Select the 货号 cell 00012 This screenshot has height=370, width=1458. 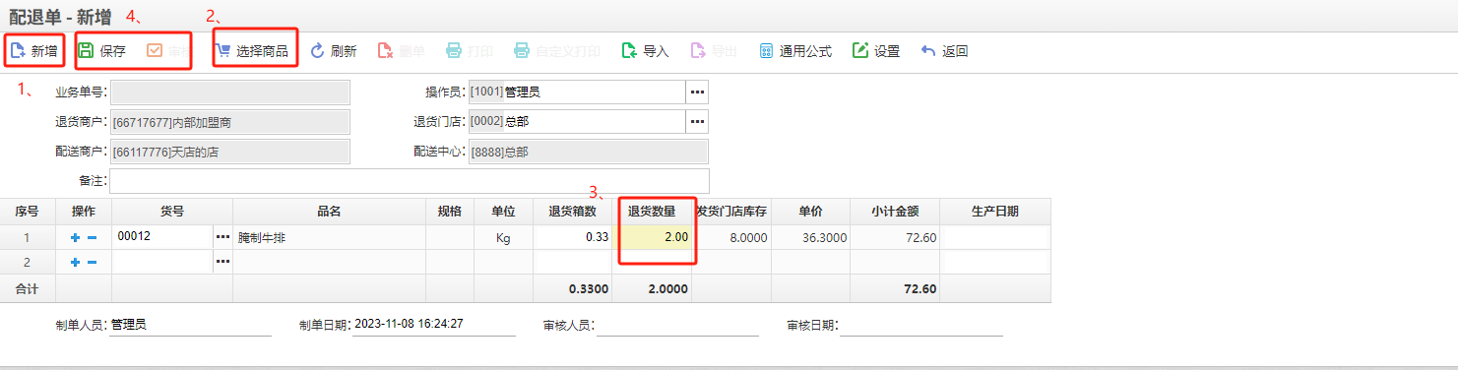[162, 237]
